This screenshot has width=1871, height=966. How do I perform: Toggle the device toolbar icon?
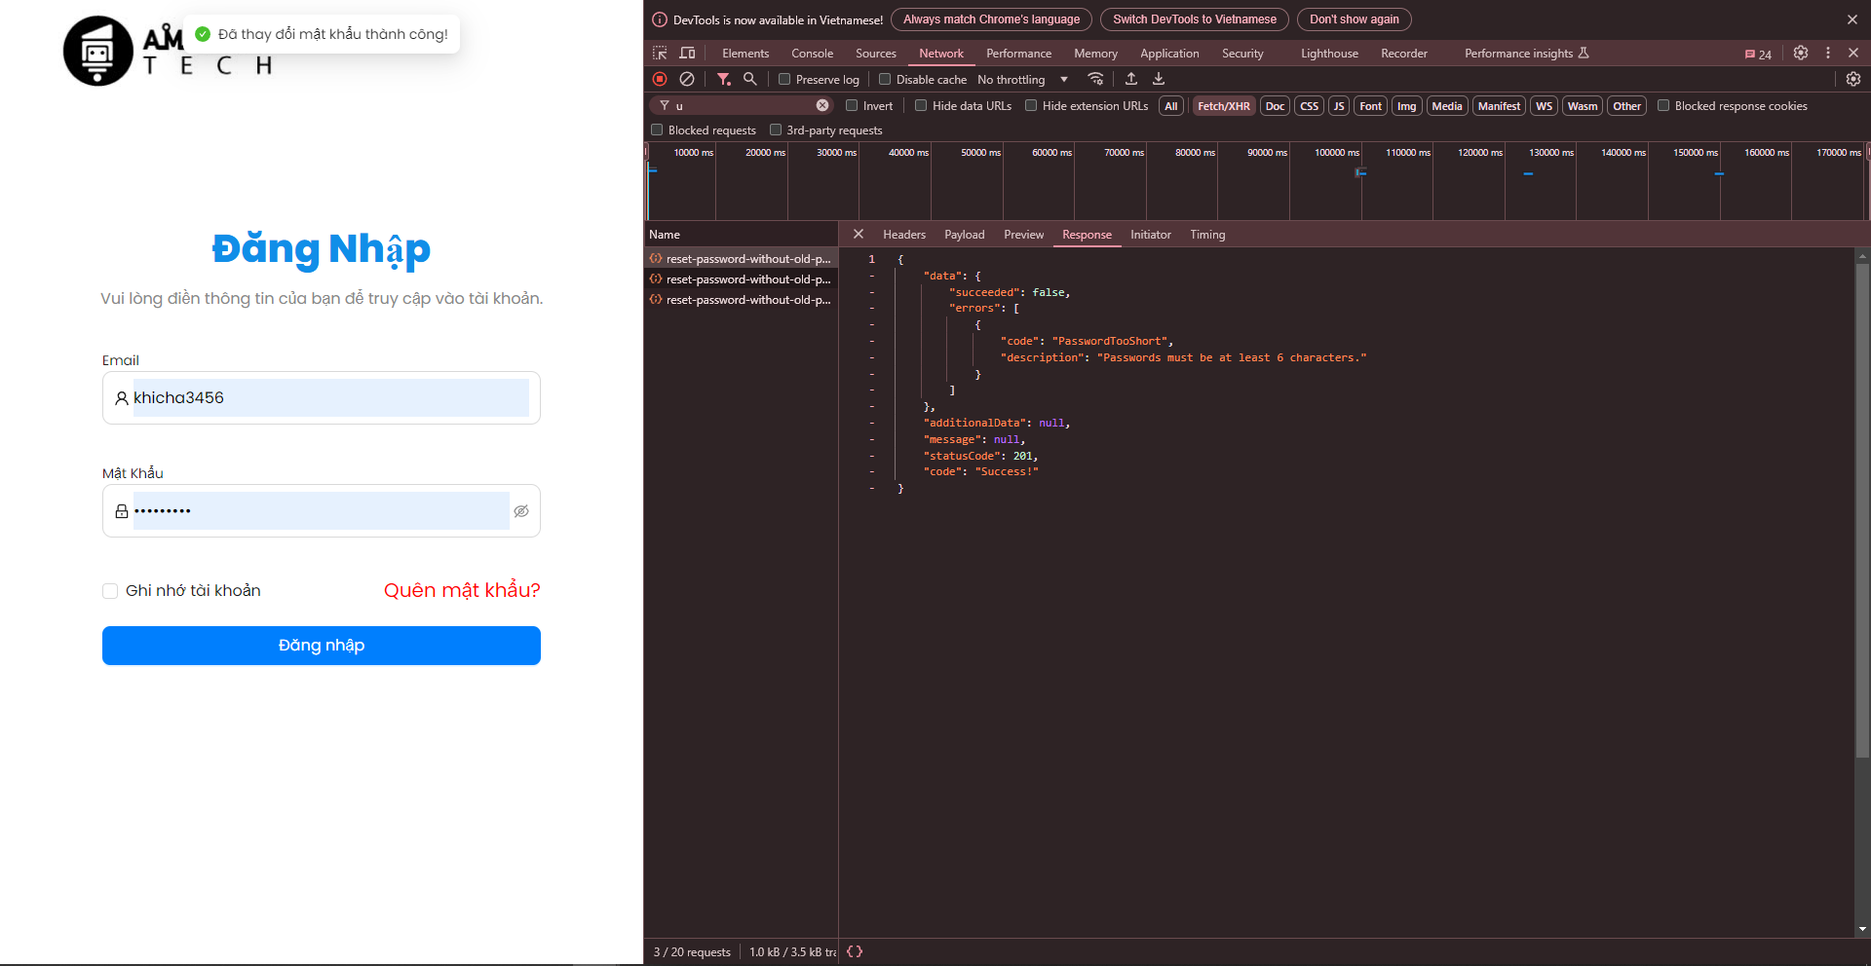tap(687, 53)
